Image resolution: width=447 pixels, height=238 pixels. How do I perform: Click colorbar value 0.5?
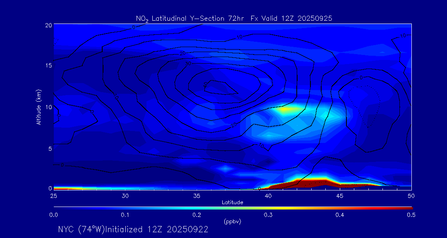(411, 215)
